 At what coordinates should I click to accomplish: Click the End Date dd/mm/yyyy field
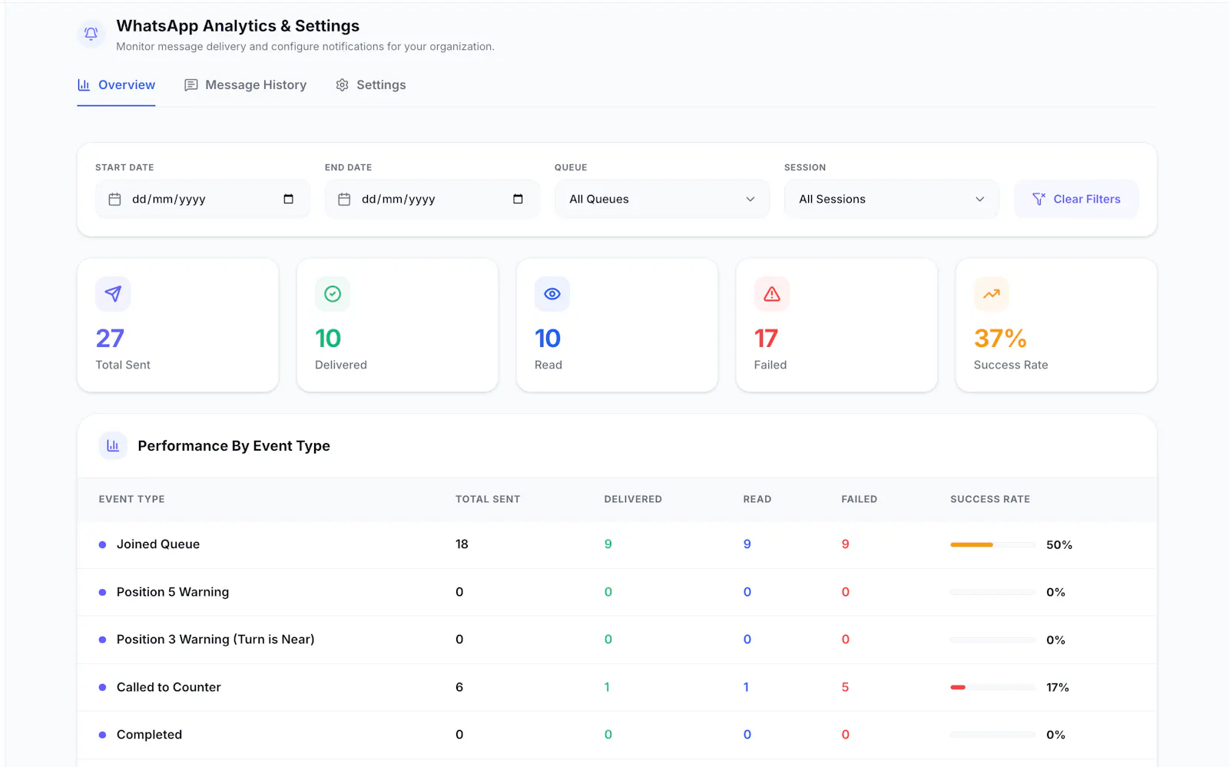432,199
